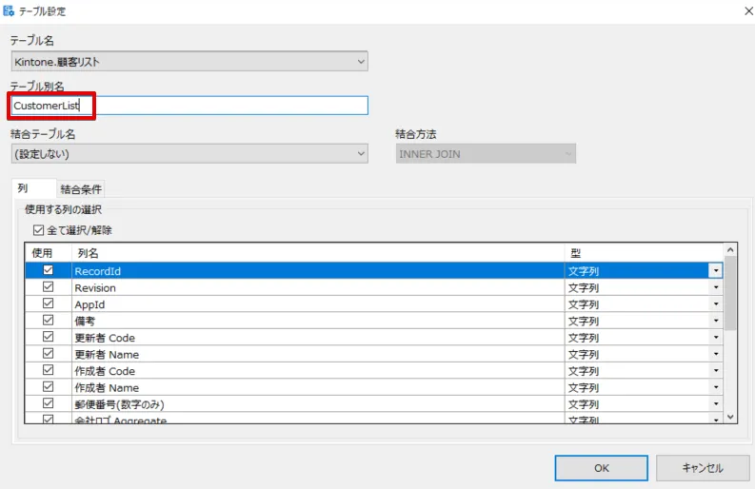Open type dropdown for 備考 row
Viewport: 755px width, 489px height.
pos(715,322)
